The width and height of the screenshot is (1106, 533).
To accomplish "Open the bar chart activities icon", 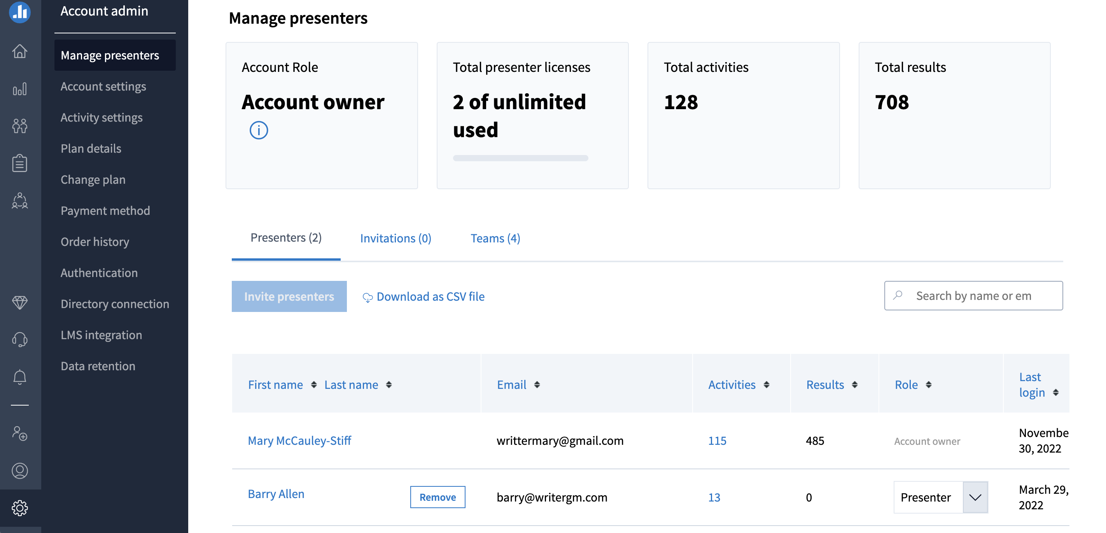I will (20, 89).
